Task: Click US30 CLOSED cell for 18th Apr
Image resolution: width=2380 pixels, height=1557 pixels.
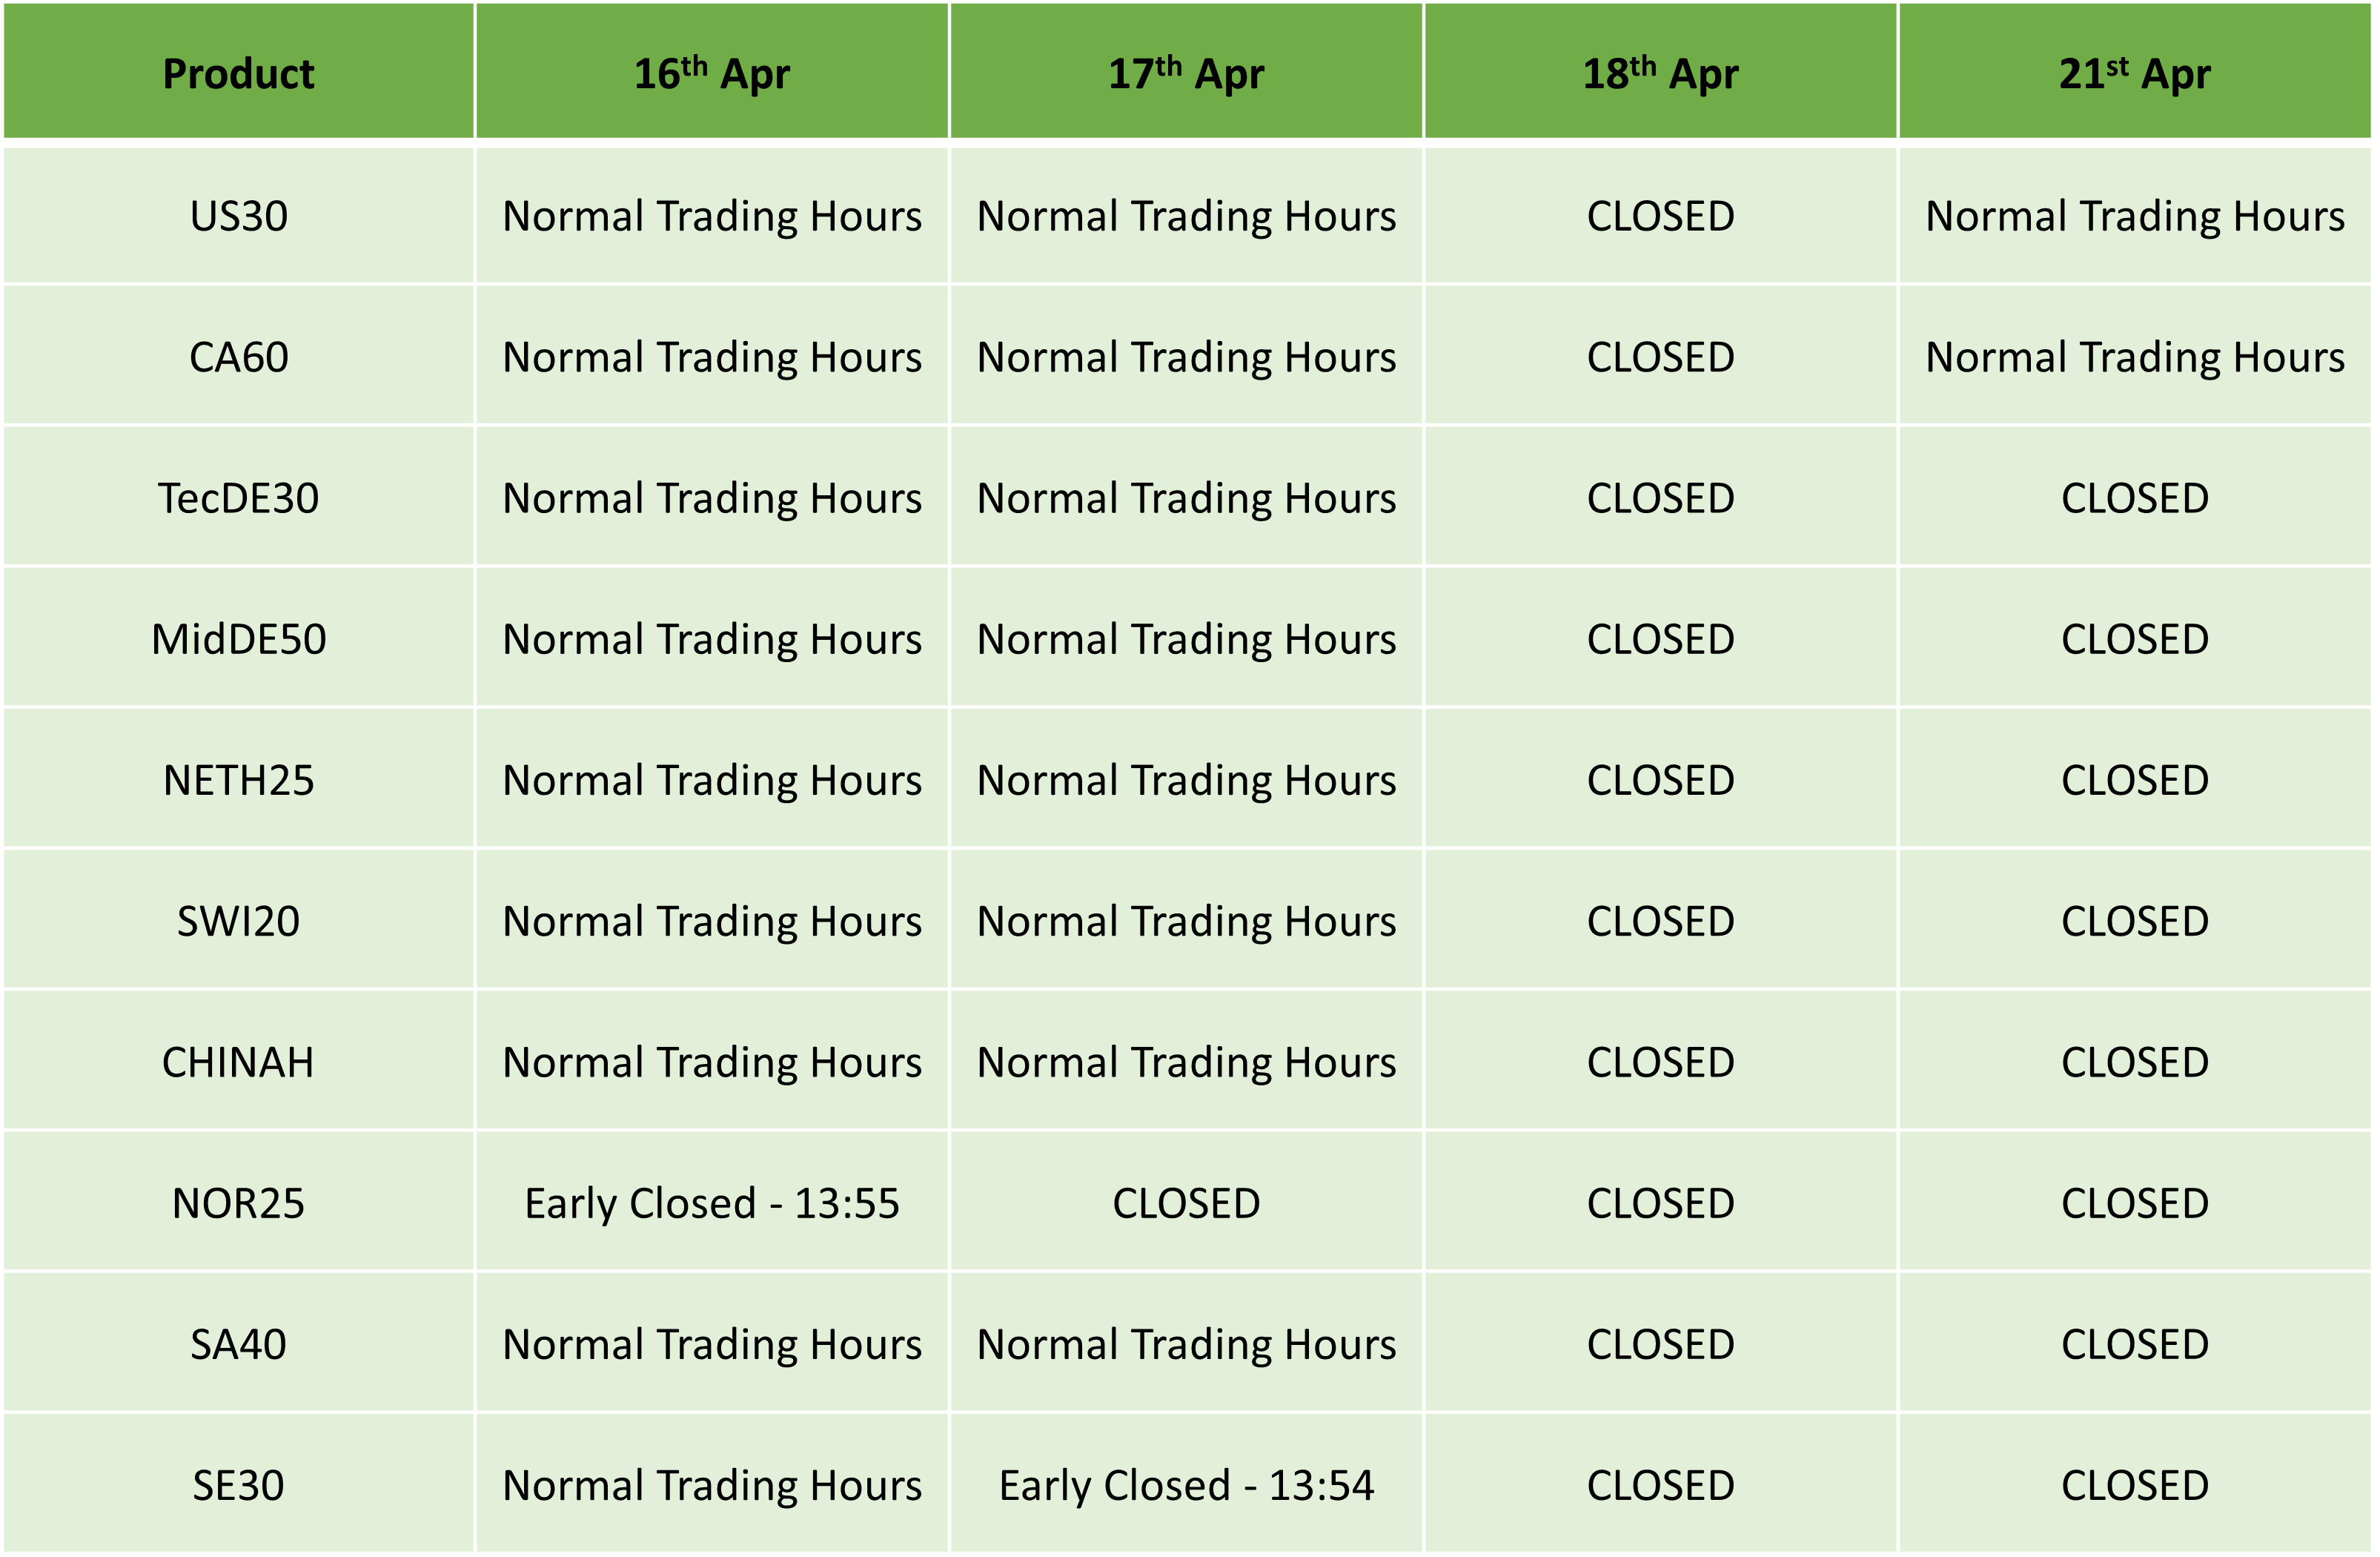Action: pyautogui.click(x=1660, y=216)
